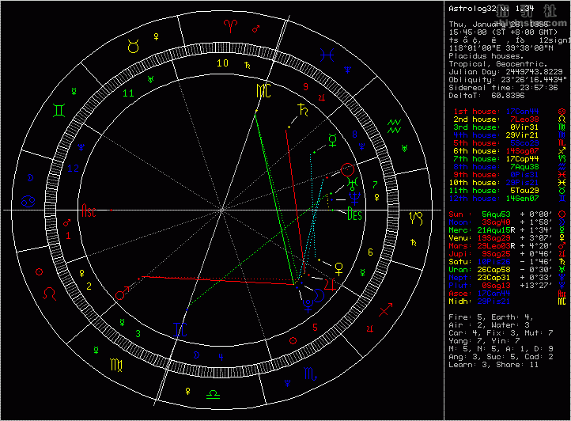The image size is (571, 421).
Task: Click the 'Ang: 3, Suc: 5, Cad: 2' line
Action: [501, 357]
